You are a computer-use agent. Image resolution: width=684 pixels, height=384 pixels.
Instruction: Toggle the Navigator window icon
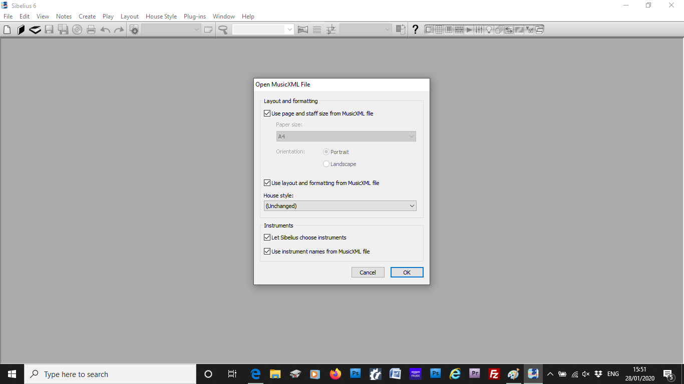429,29
